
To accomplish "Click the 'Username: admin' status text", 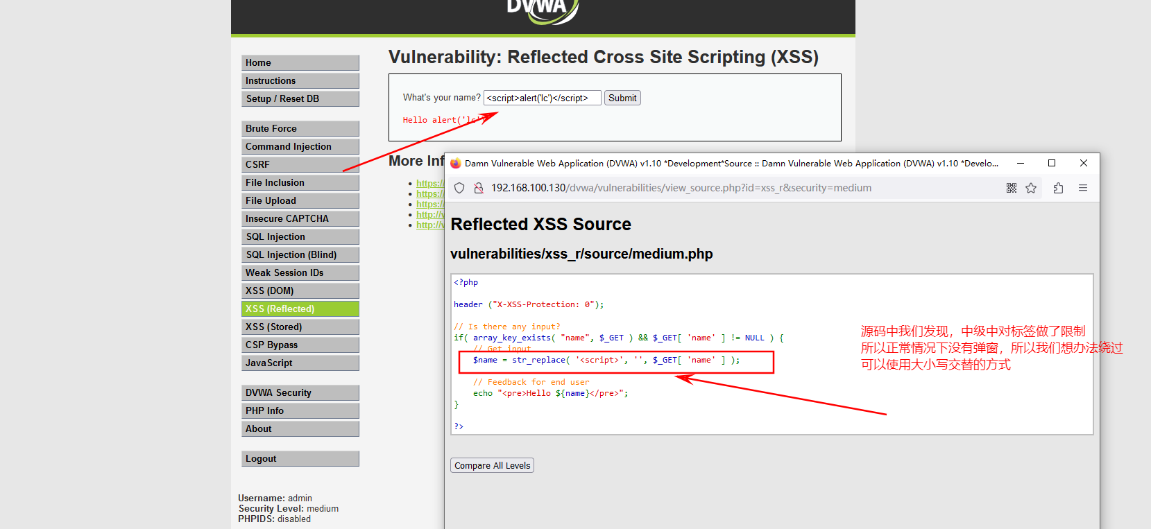I will [x=275, y=498].
